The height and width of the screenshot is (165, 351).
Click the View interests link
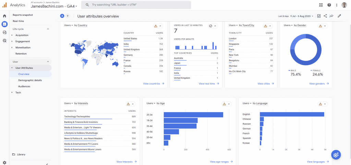pyautogui.click(x=126, y=162)
